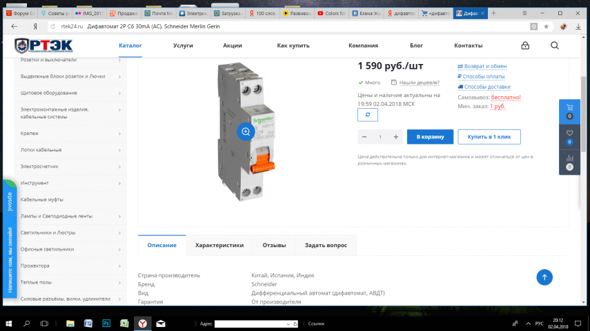Viewport: 590px width, 331px height.
Task: Open the site search magnifier icon
Action: (555, 45)
